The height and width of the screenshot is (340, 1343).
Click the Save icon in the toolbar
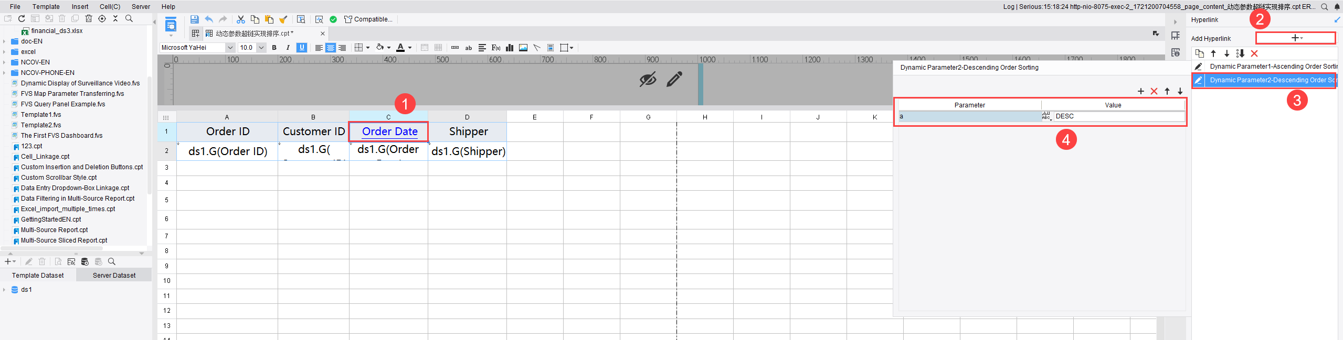(x=194, y=19)
